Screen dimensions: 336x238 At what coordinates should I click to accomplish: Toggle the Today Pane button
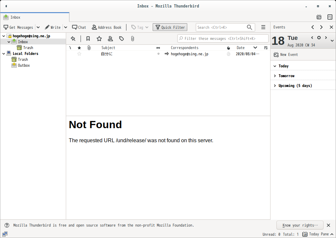click(x=318, y=234)
